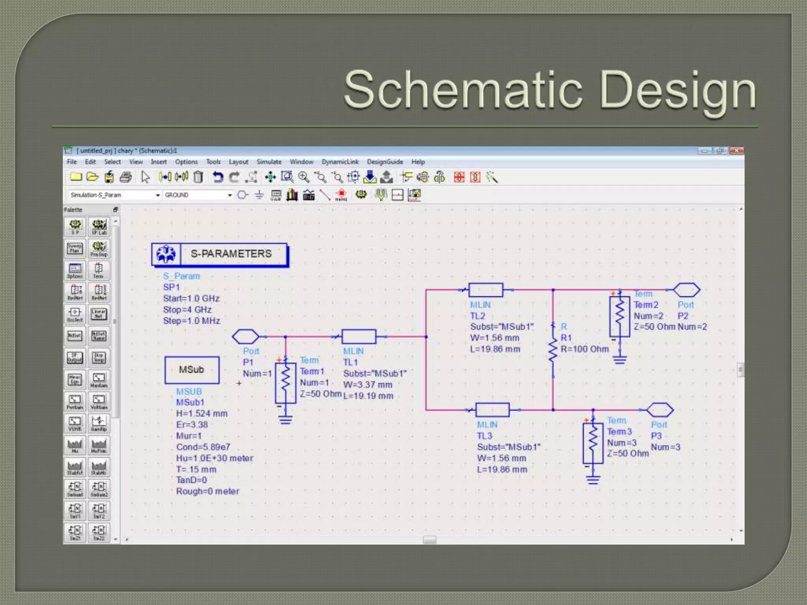Click the Delete trash can icon

pyautogui.click(x=198, y=178)
